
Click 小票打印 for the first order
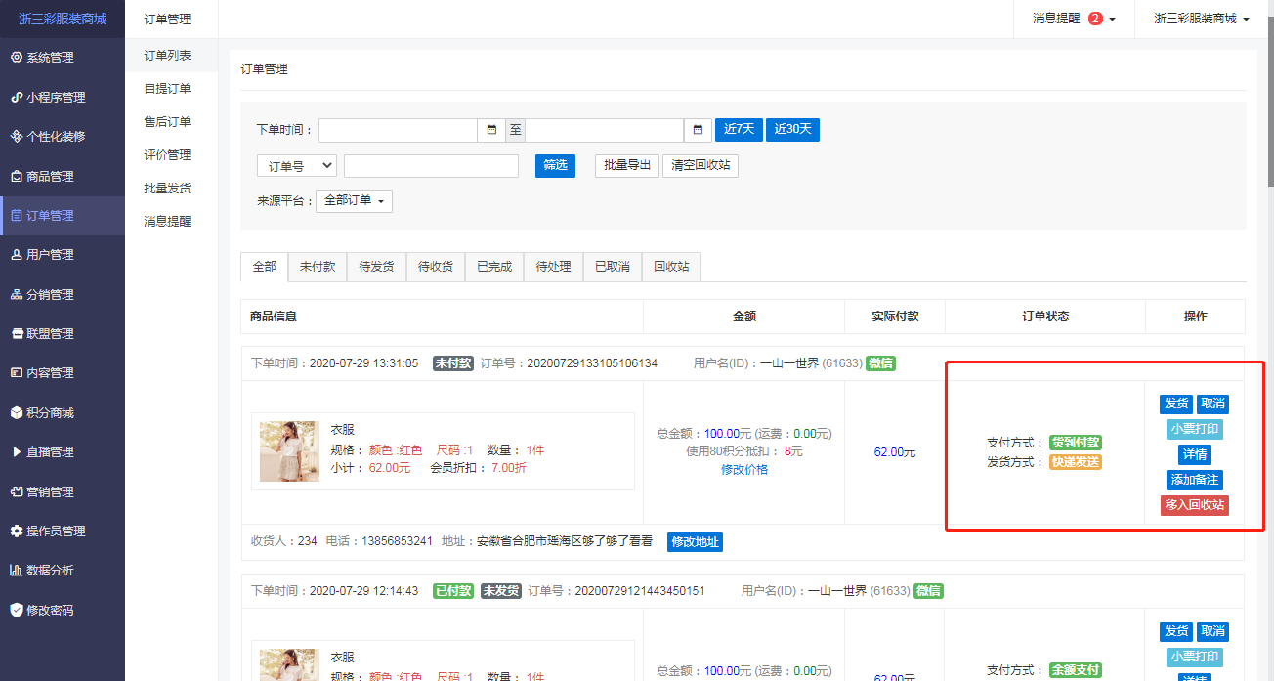point(1194,429)
